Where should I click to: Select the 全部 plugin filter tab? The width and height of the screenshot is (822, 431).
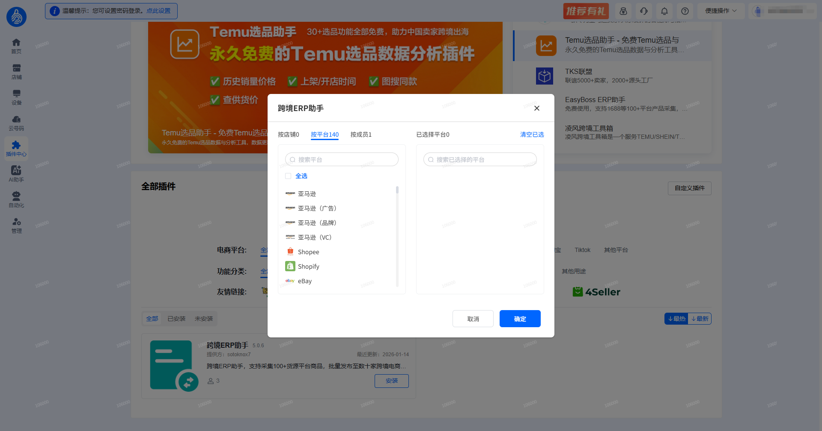[152, 319]
